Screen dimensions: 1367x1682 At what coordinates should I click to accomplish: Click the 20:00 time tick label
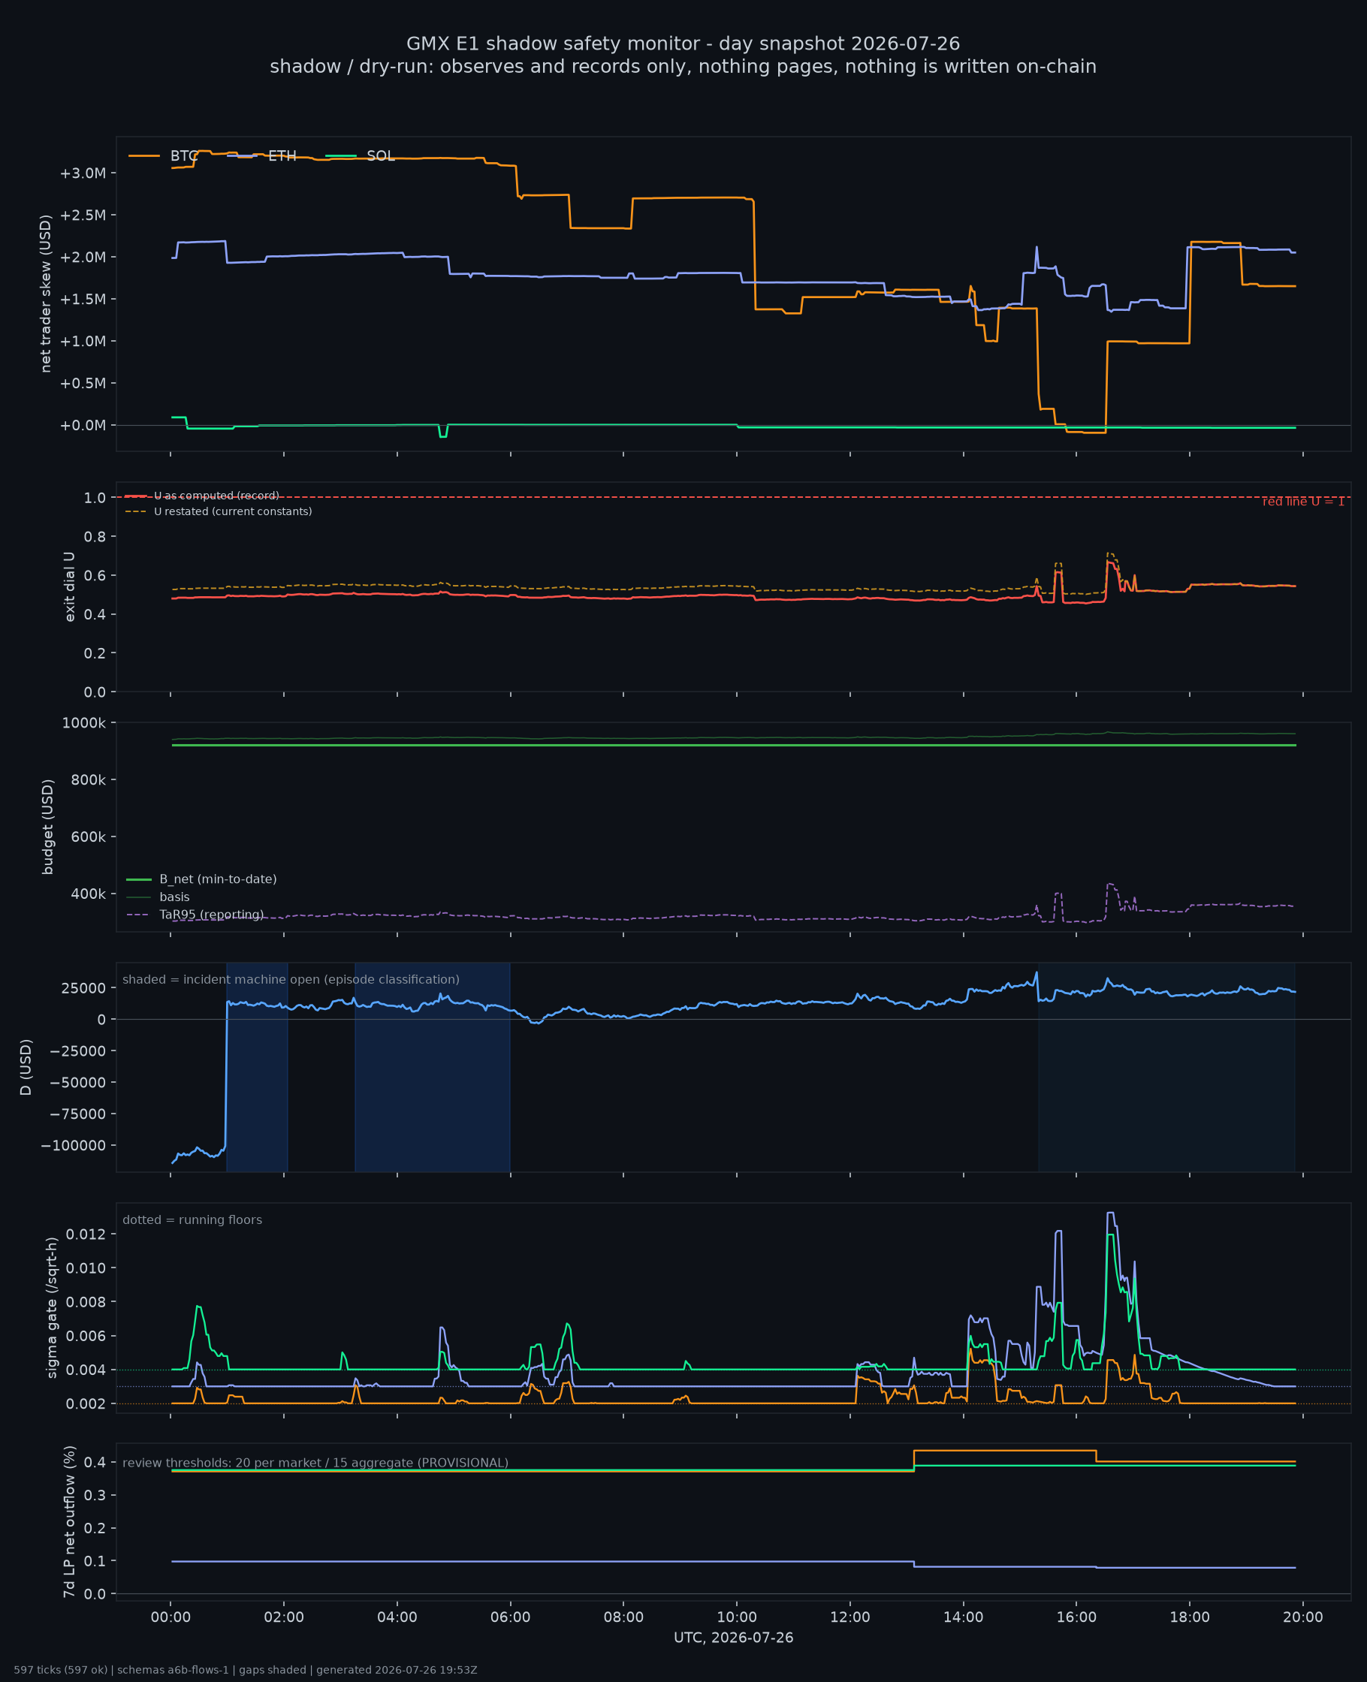1303,1617
